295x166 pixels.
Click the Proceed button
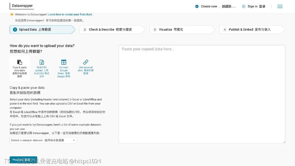coord(23,160)
